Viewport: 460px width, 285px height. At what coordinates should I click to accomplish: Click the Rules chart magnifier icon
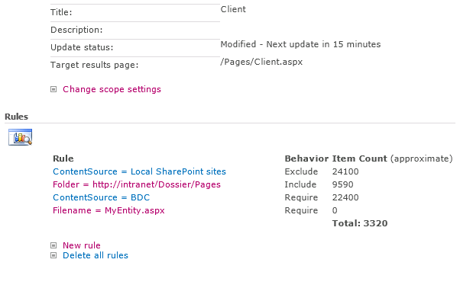point(20,137)
